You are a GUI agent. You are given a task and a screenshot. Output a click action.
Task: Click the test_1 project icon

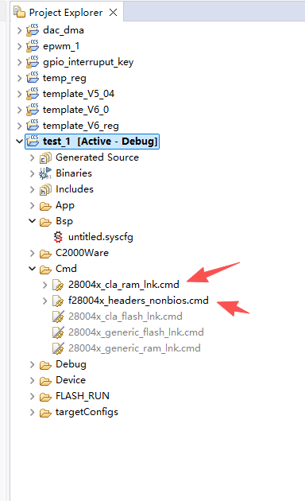[33, 142]
